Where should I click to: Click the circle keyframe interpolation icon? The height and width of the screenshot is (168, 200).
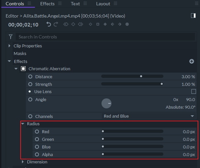(x=127, y=24)
